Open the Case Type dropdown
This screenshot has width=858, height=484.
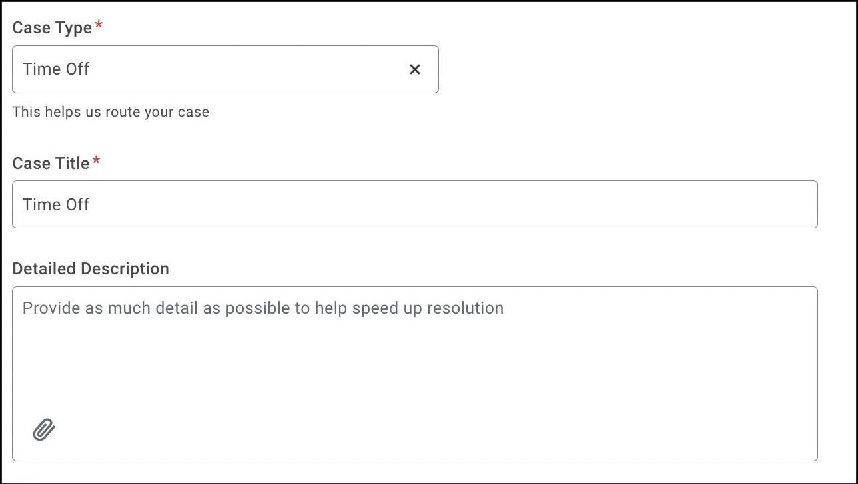click(225, 69)
